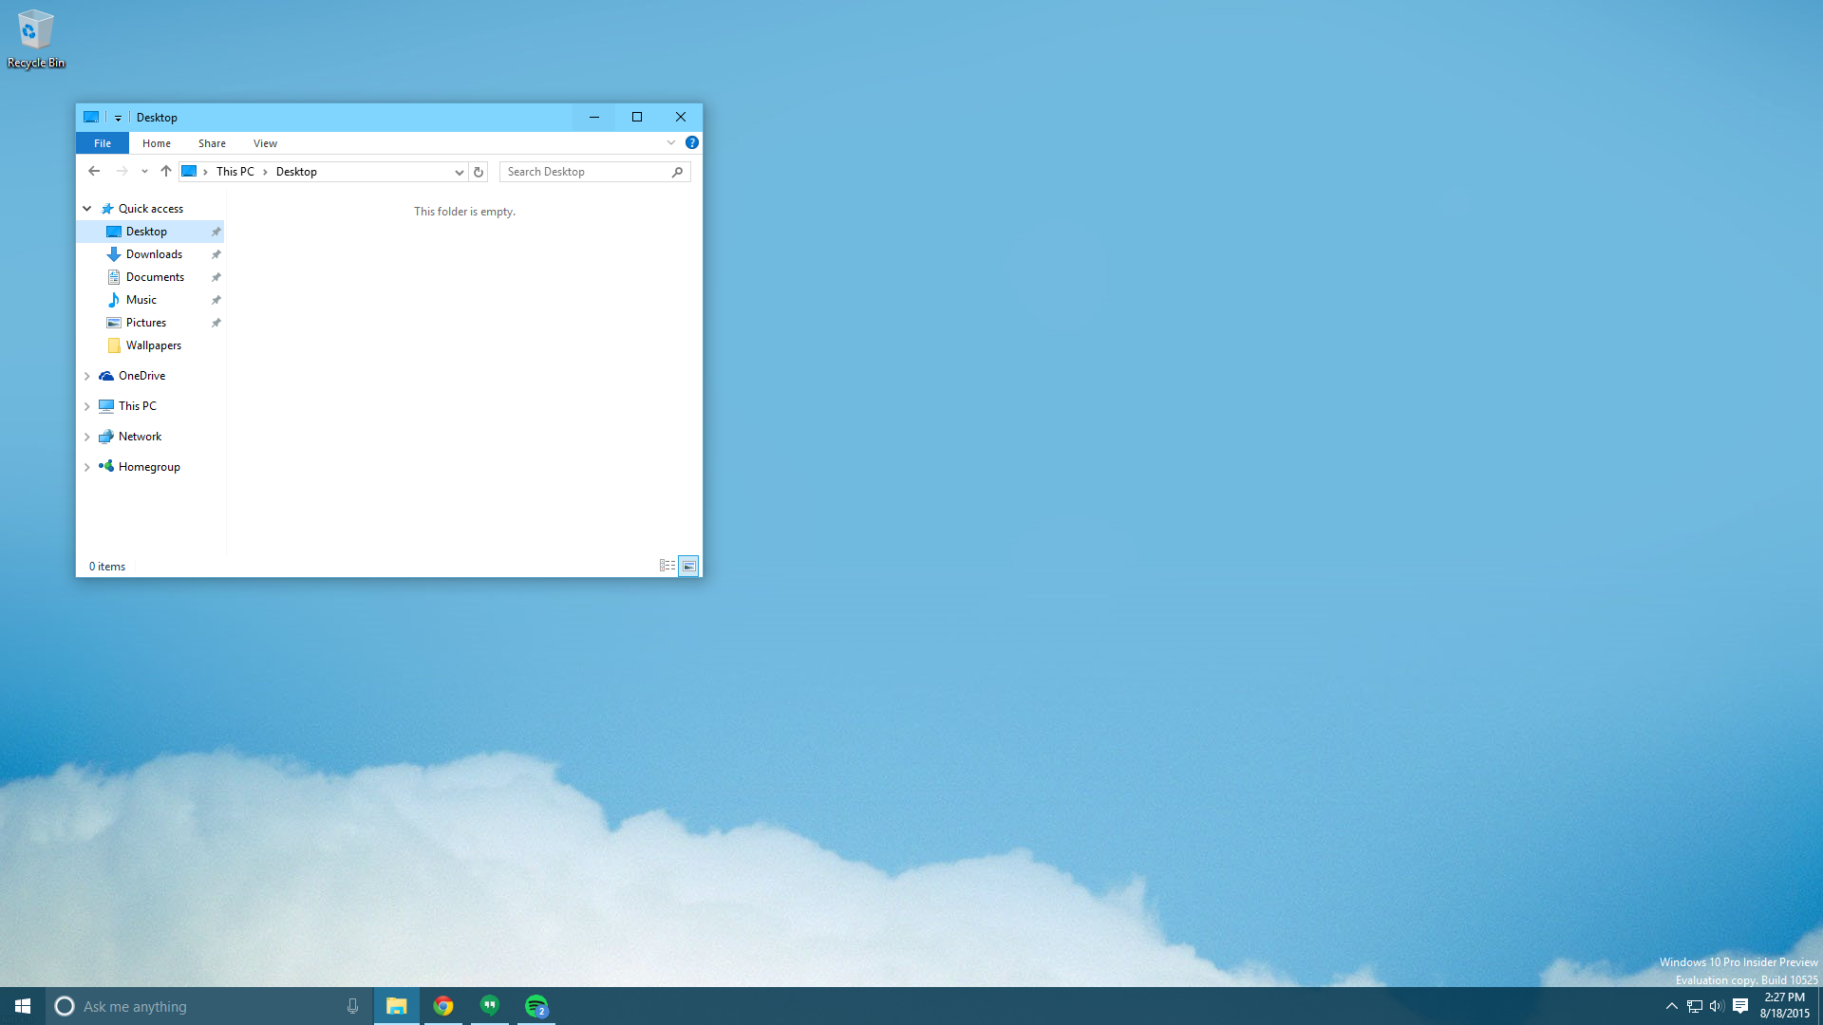1823x1025 pixels.
Task: Maximize the Desktop Explorer window
Action: pyautogui.click(x=637, y=118)
